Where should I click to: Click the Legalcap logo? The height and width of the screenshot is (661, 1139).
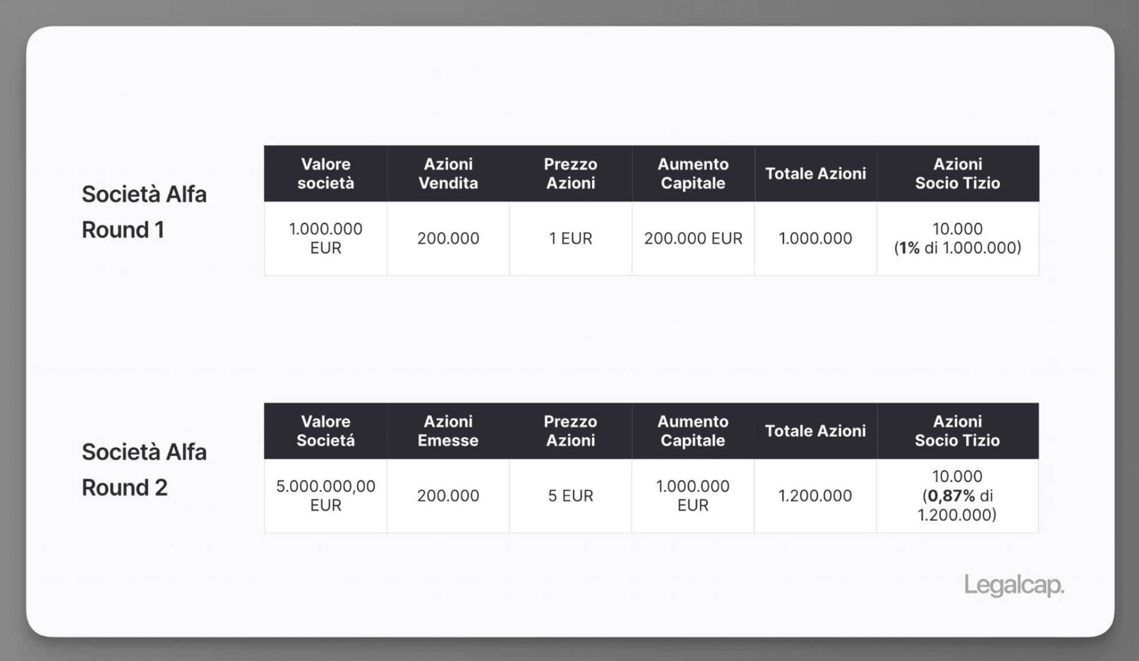tap(1014, 585)
